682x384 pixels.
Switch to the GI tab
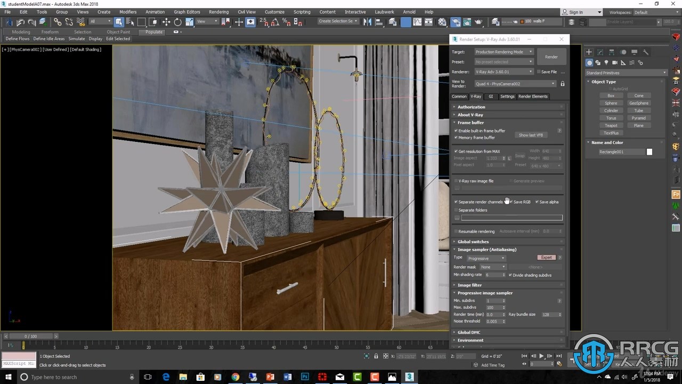pyautogui.click(x=491, y=97)
